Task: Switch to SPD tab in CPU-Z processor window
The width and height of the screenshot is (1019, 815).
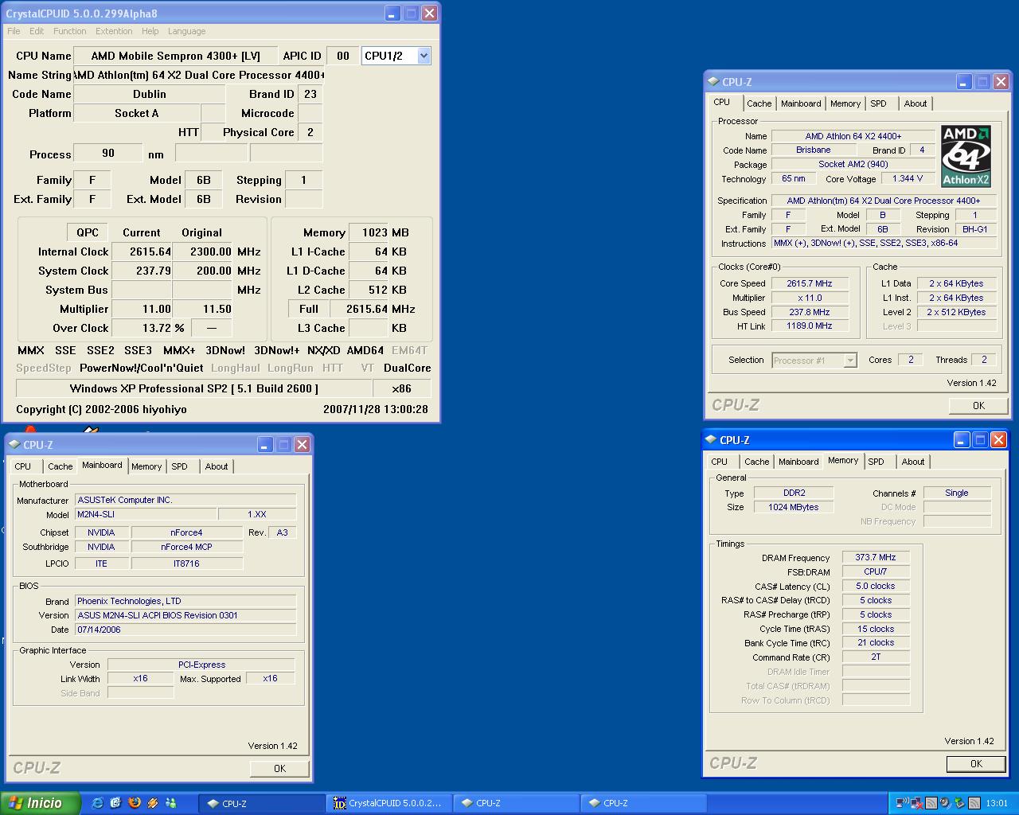Action: (878, 103)
